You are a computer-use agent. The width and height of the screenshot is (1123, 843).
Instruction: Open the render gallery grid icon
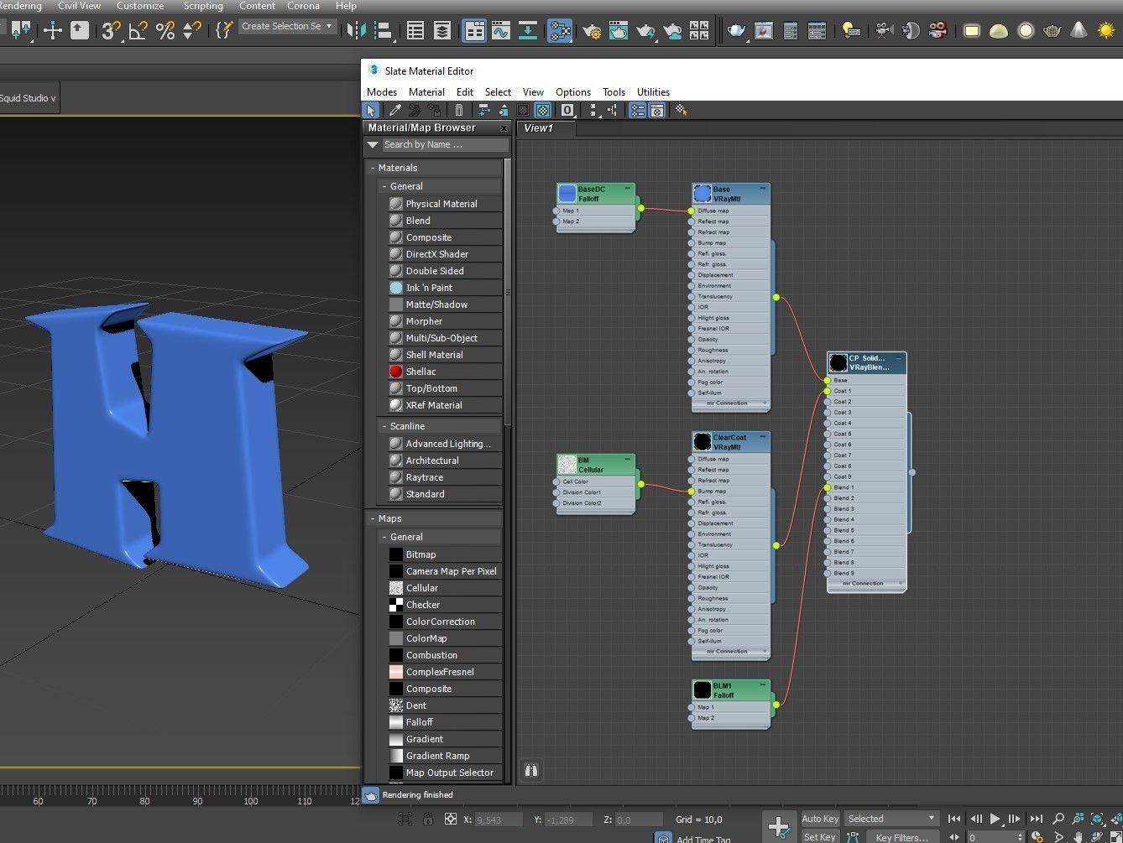(x=699, y=31)
